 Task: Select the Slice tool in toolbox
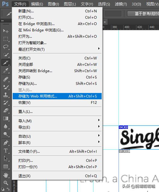(6, 62)
